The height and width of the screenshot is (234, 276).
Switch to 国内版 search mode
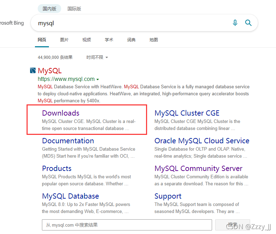pos(50,9)
